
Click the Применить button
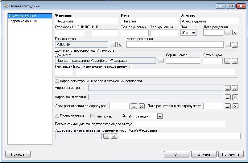coord(231,154)
